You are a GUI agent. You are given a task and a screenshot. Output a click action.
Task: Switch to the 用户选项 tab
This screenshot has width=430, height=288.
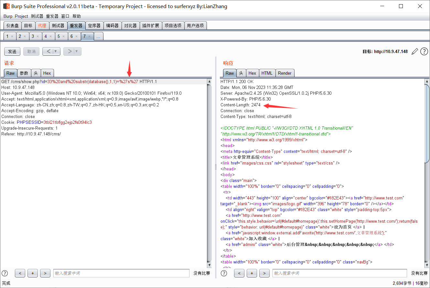tap(195, 26)
